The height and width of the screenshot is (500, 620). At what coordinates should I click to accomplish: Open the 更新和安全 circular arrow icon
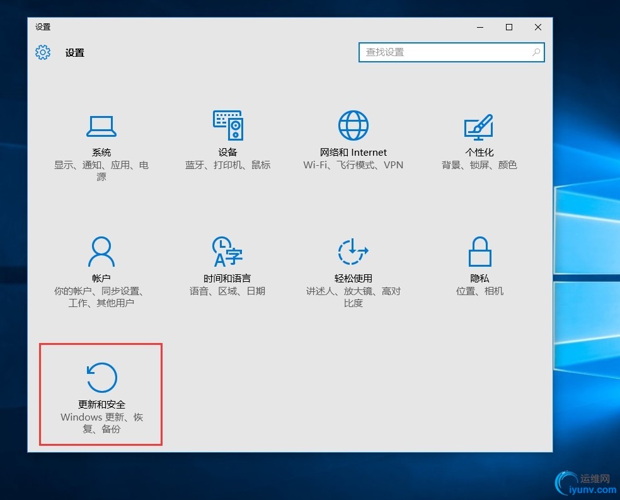pos(101,378)
